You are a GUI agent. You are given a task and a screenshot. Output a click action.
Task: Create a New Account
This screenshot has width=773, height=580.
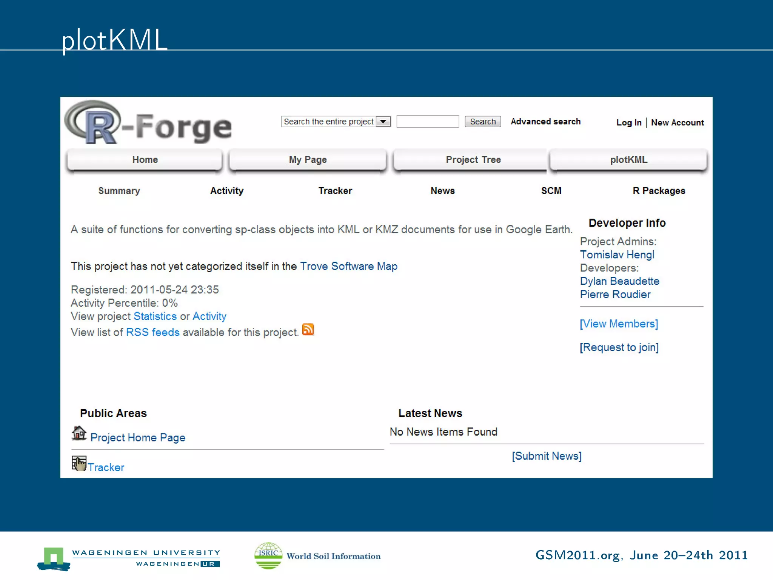pyautogui.click(x=677, y=123)
